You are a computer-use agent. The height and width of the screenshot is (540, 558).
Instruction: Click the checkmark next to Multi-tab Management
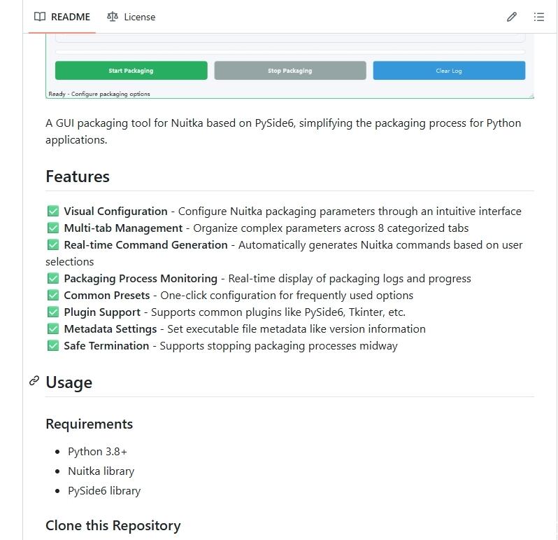(x=53, y=228)
